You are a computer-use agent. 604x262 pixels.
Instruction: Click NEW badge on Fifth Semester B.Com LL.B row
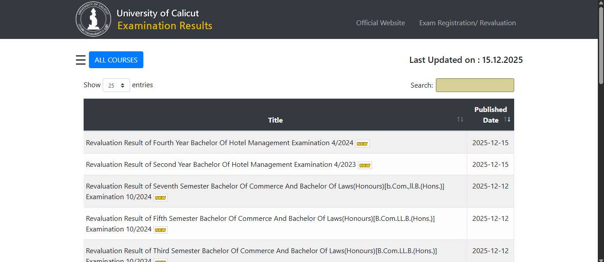(160, 230)
